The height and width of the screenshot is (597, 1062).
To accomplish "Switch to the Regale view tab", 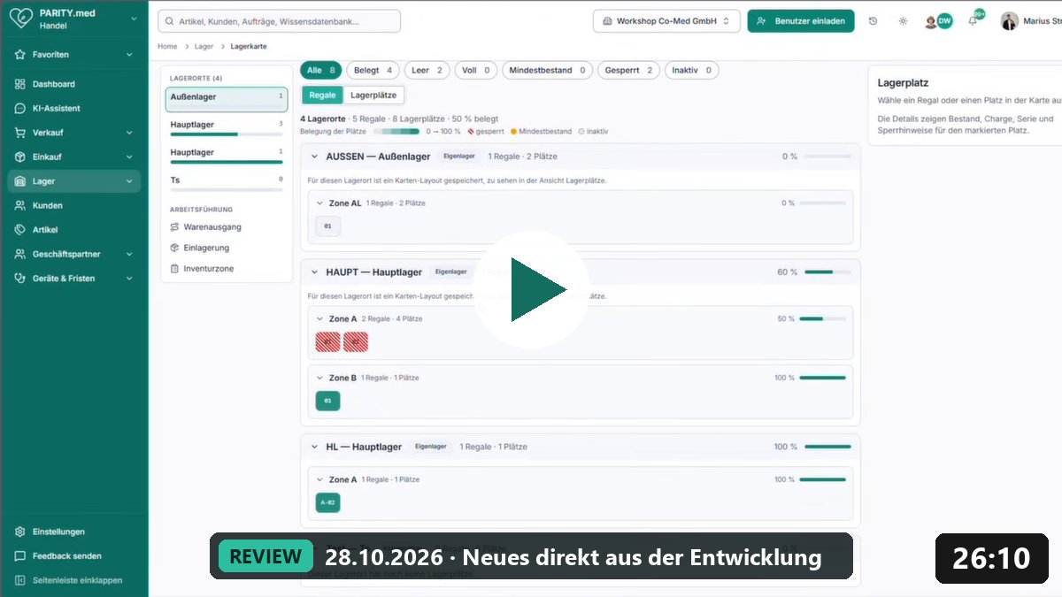I will point(322,95).
